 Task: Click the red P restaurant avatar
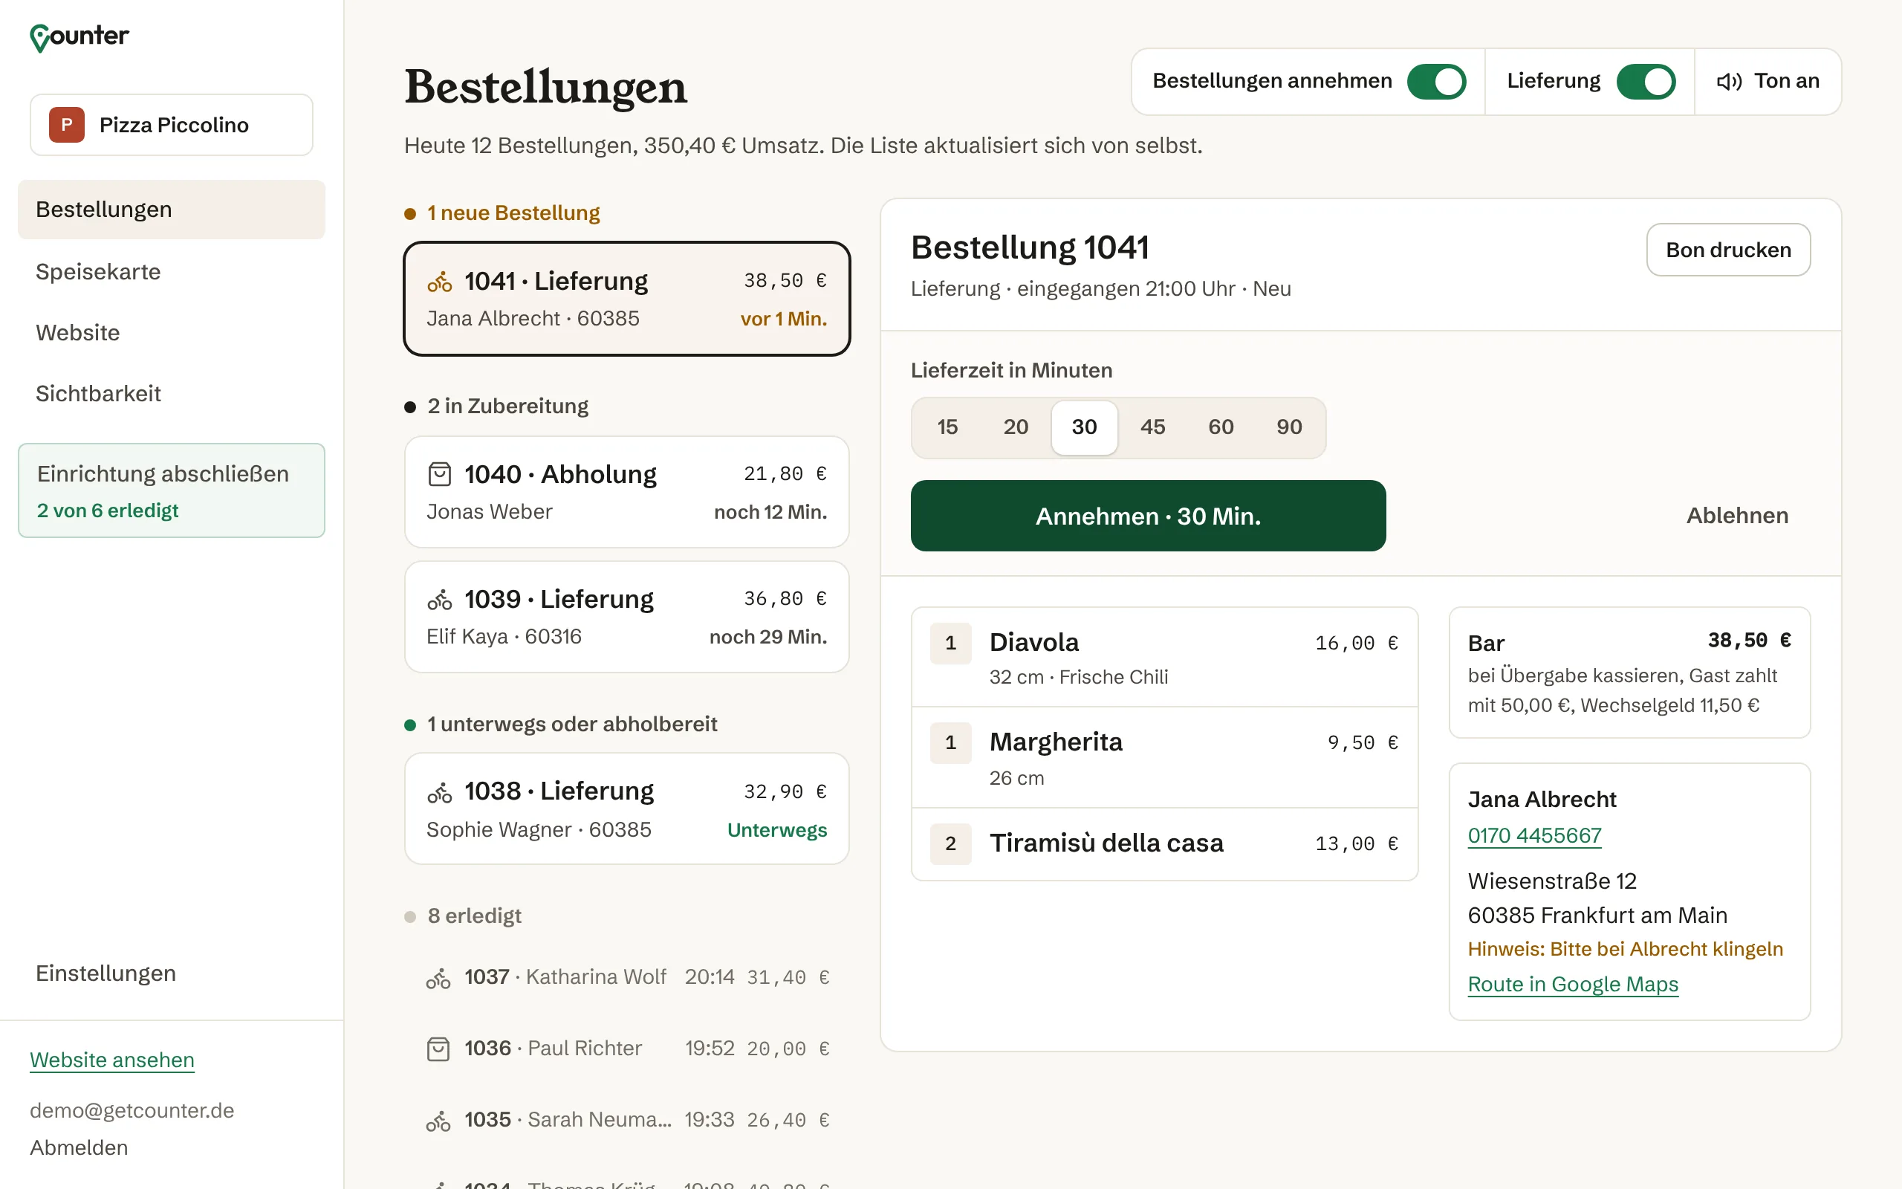coord(67,125)
